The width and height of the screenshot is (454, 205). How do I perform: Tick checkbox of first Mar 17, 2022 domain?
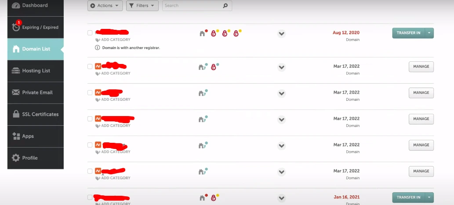pyautogui.click(x=90, y=67)
